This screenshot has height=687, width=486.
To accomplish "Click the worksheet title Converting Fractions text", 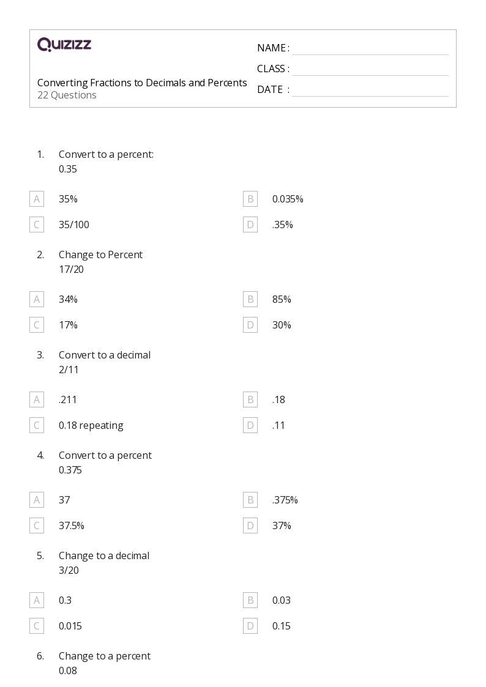I will 142,83.
